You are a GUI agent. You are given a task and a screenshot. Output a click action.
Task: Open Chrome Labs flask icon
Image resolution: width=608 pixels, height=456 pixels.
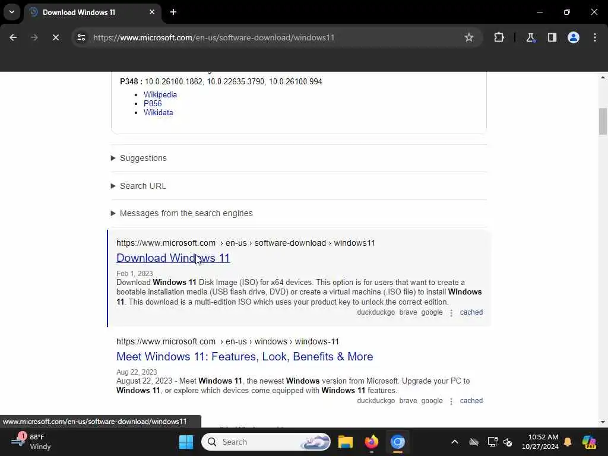530,37
